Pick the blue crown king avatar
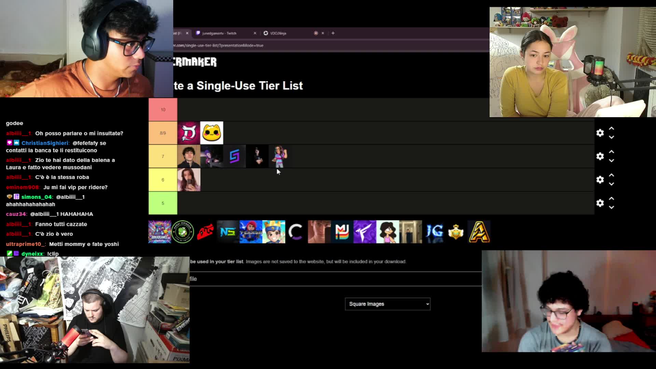Screen dimensions: 656x369 [274, 232]
